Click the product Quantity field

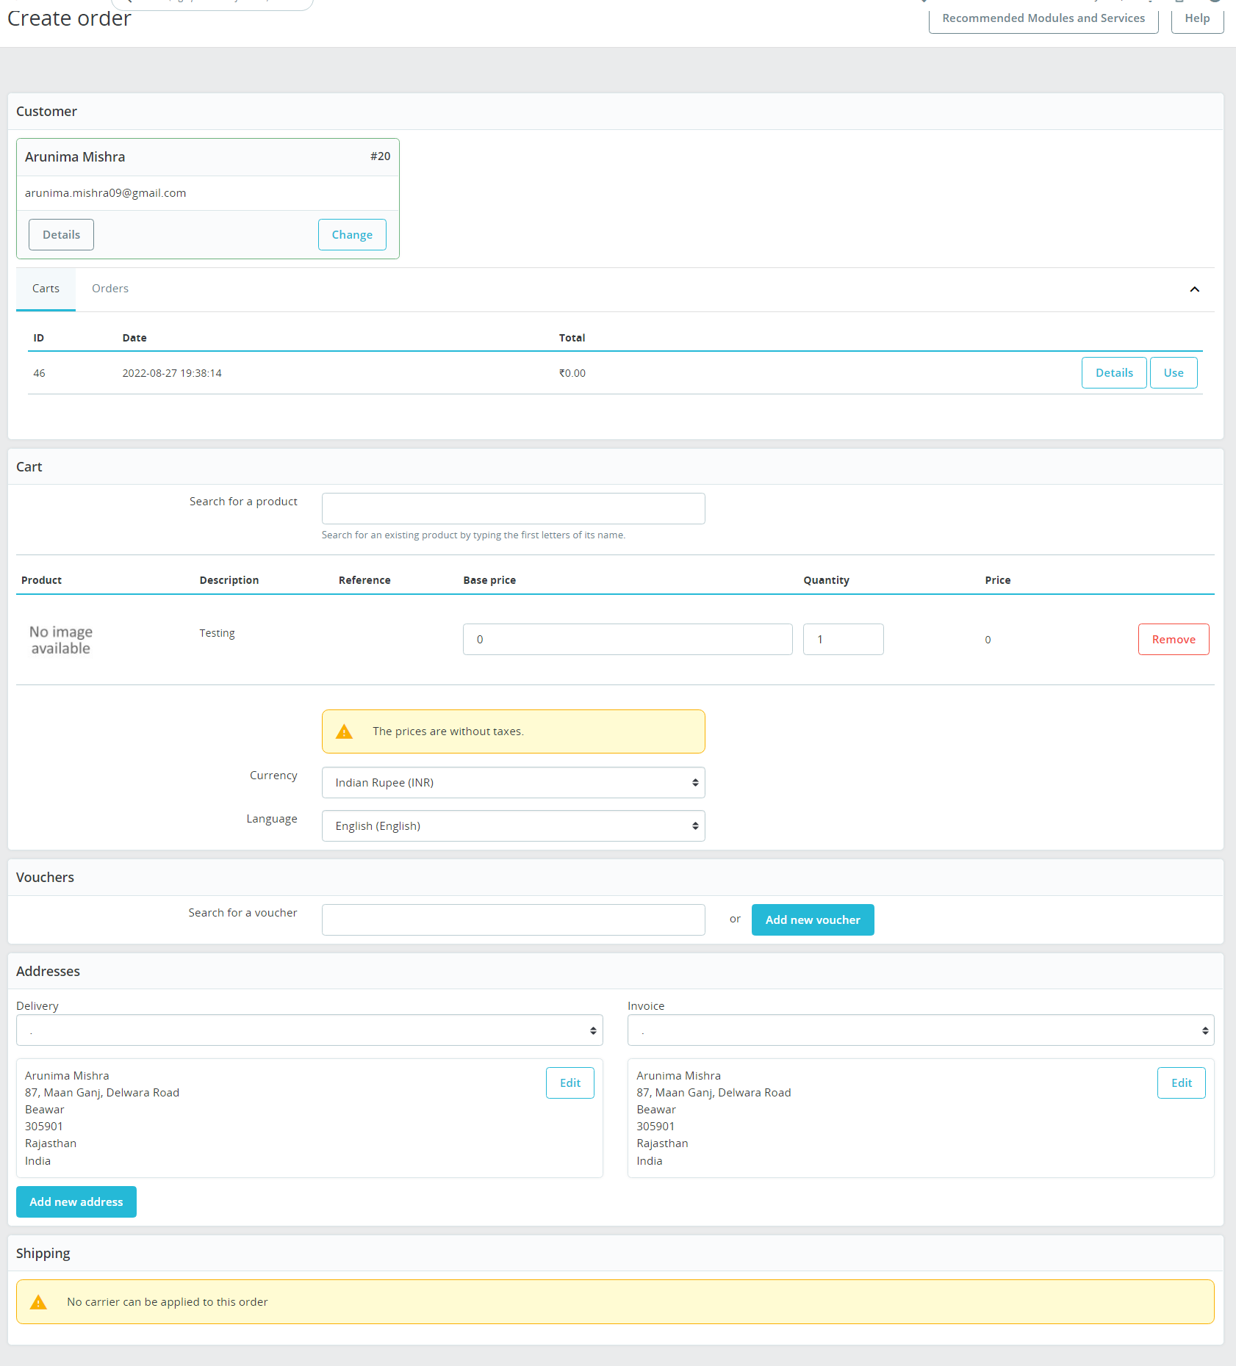point(843,640)
